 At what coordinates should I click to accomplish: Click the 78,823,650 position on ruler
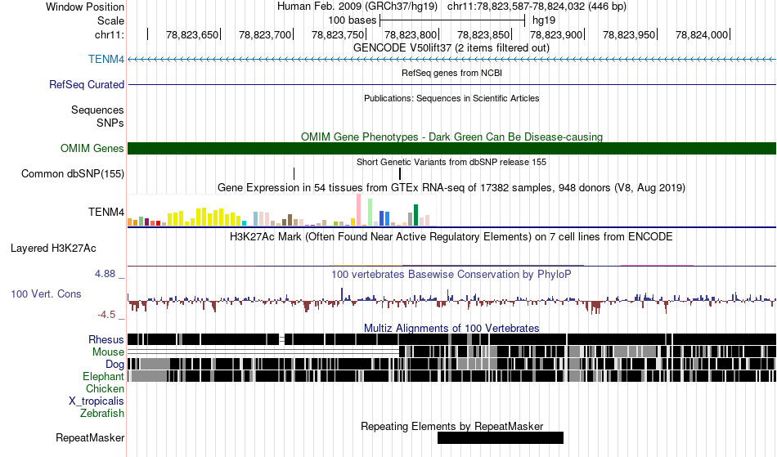[x=192, y=34]
